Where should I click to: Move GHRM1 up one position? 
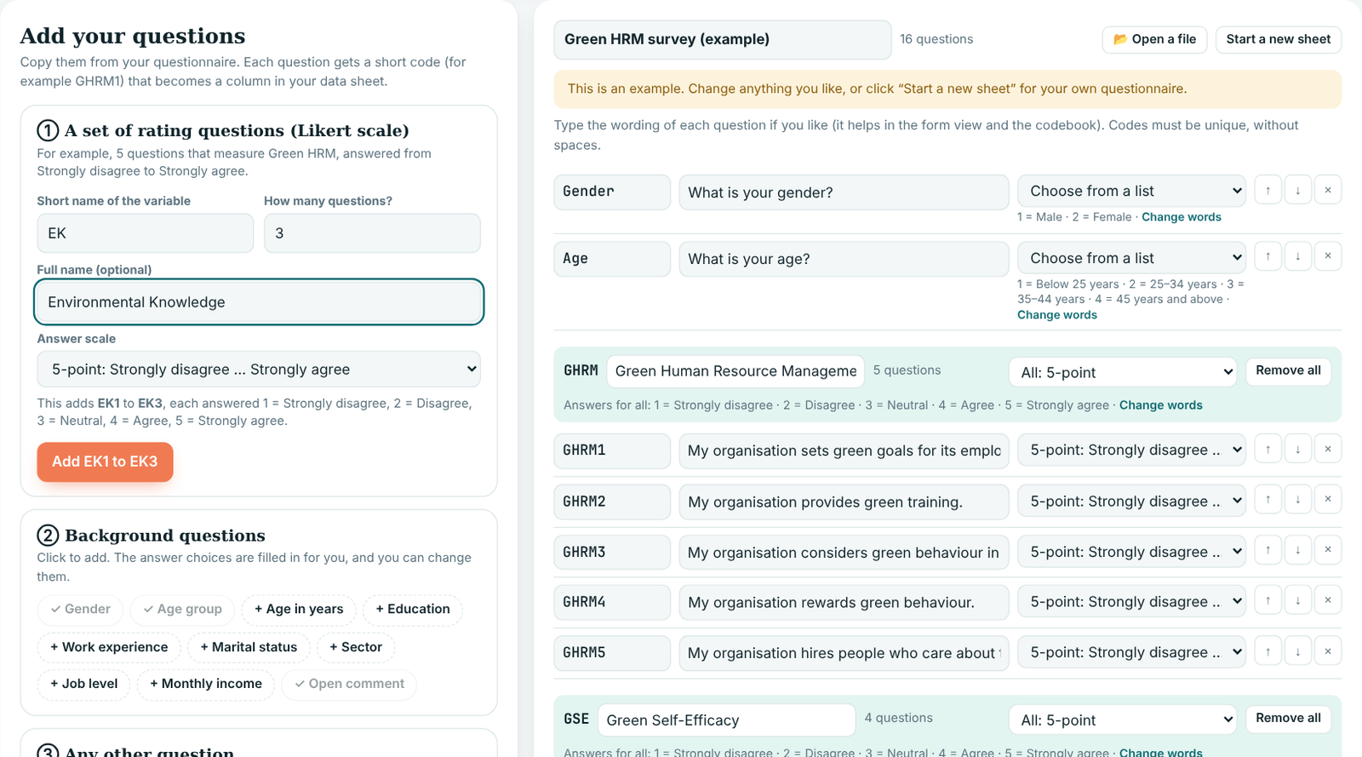[x=1268, y=449]
